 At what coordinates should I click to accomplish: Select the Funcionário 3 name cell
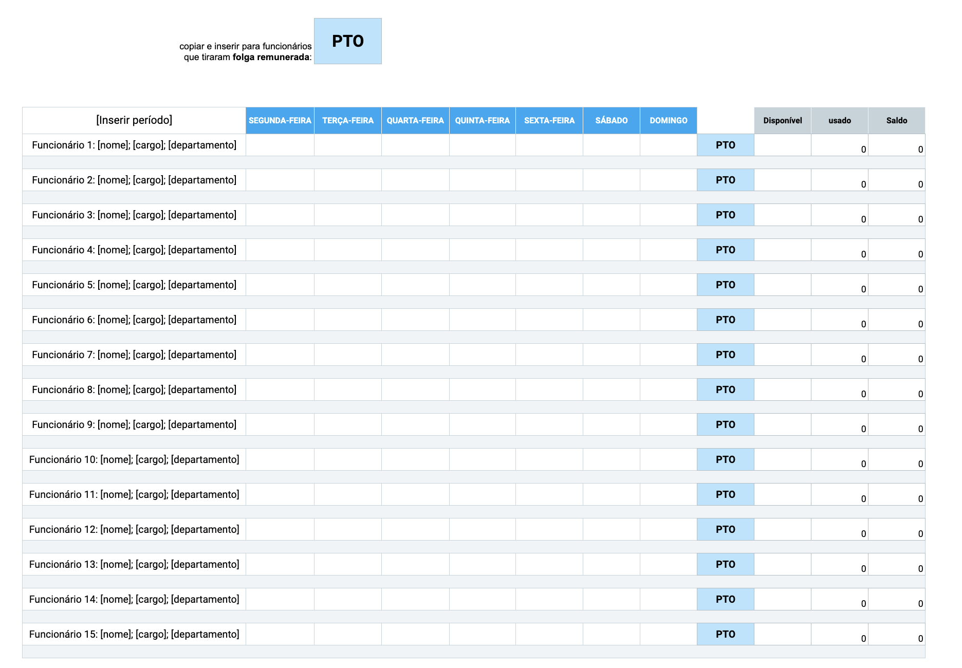coord(134,215)
